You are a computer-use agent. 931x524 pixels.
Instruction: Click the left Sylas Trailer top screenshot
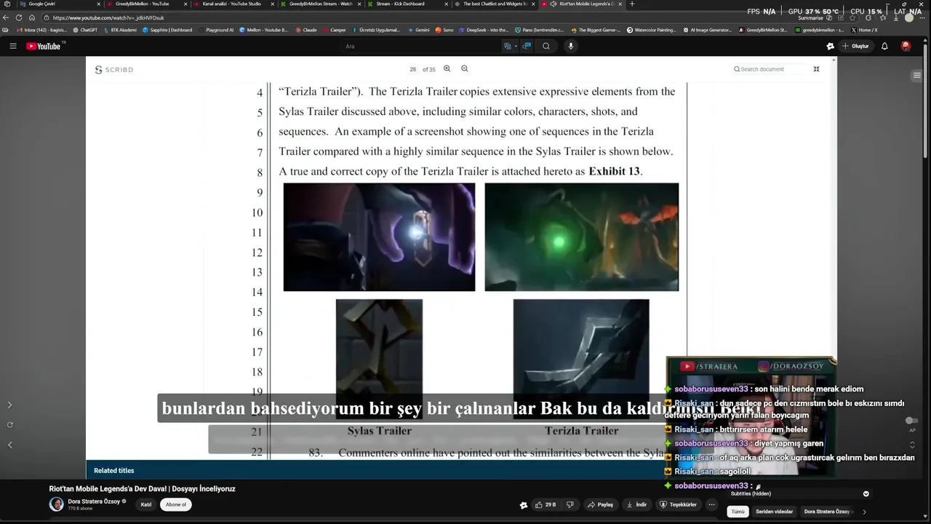(379, 237)
